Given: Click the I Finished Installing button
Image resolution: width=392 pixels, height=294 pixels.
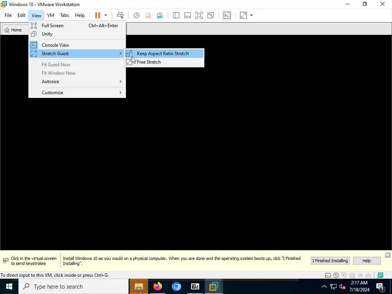Looking at the screenshot, I should [330, 261].
